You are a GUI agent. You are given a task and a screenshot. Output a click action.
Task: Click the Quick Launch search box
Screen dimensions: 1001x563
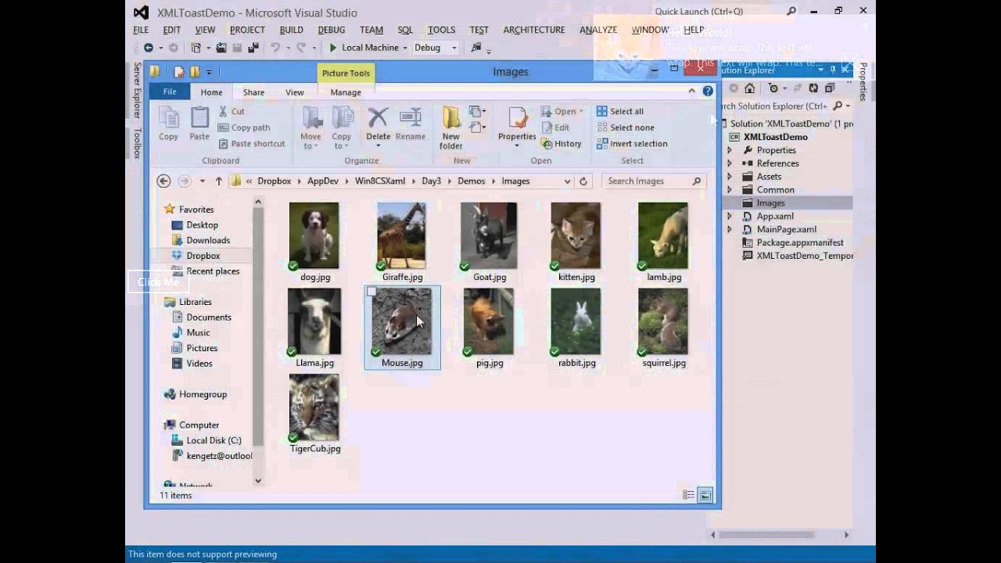[727, 12]
